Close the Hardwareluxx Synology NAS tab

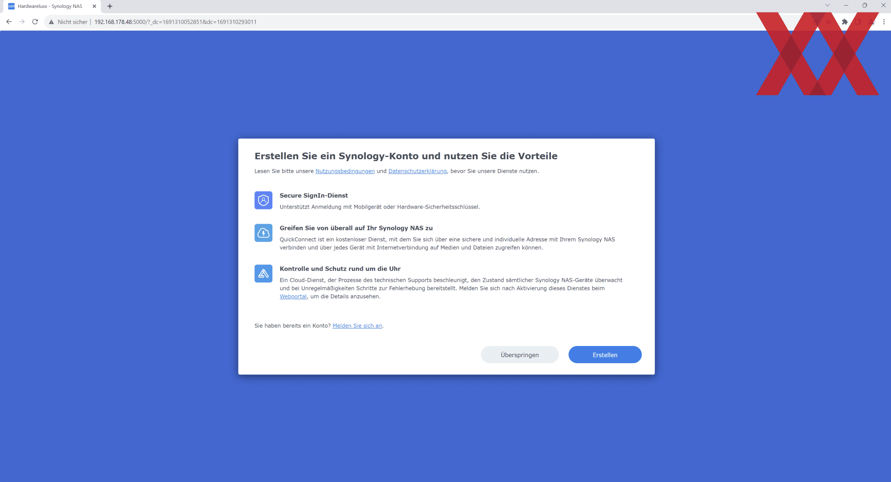click(x=94, y=7)
